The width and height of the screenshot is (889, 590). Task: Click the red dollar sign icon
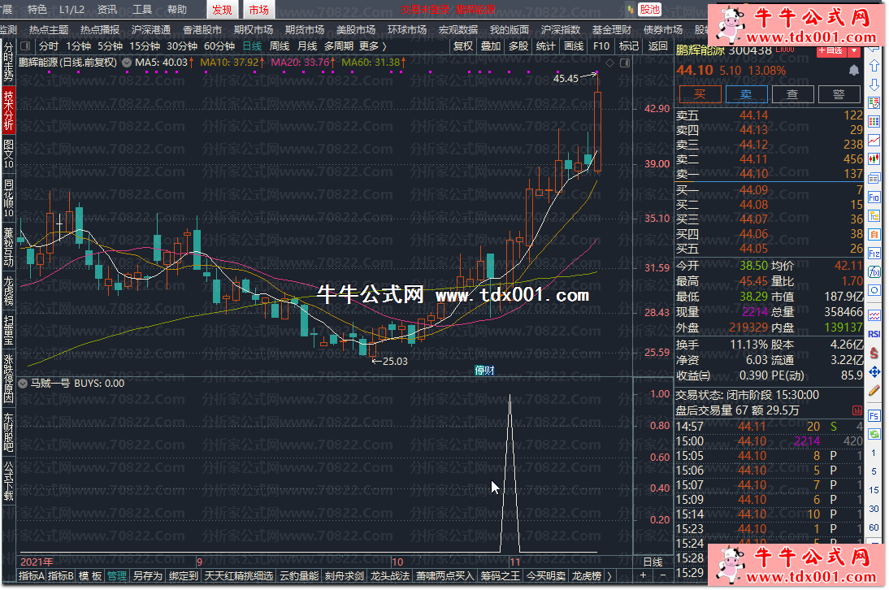pyautogui.click(x=874, y=353)
